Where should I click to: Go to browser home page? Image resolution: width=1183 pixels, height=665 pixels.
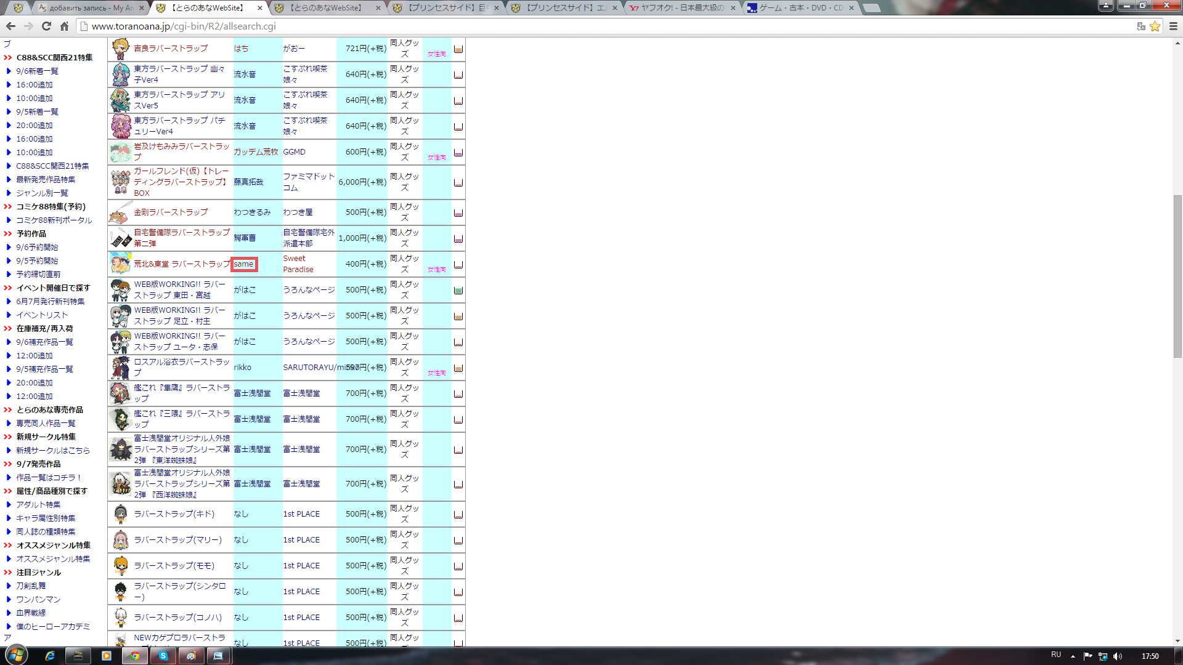click(64, 26)
